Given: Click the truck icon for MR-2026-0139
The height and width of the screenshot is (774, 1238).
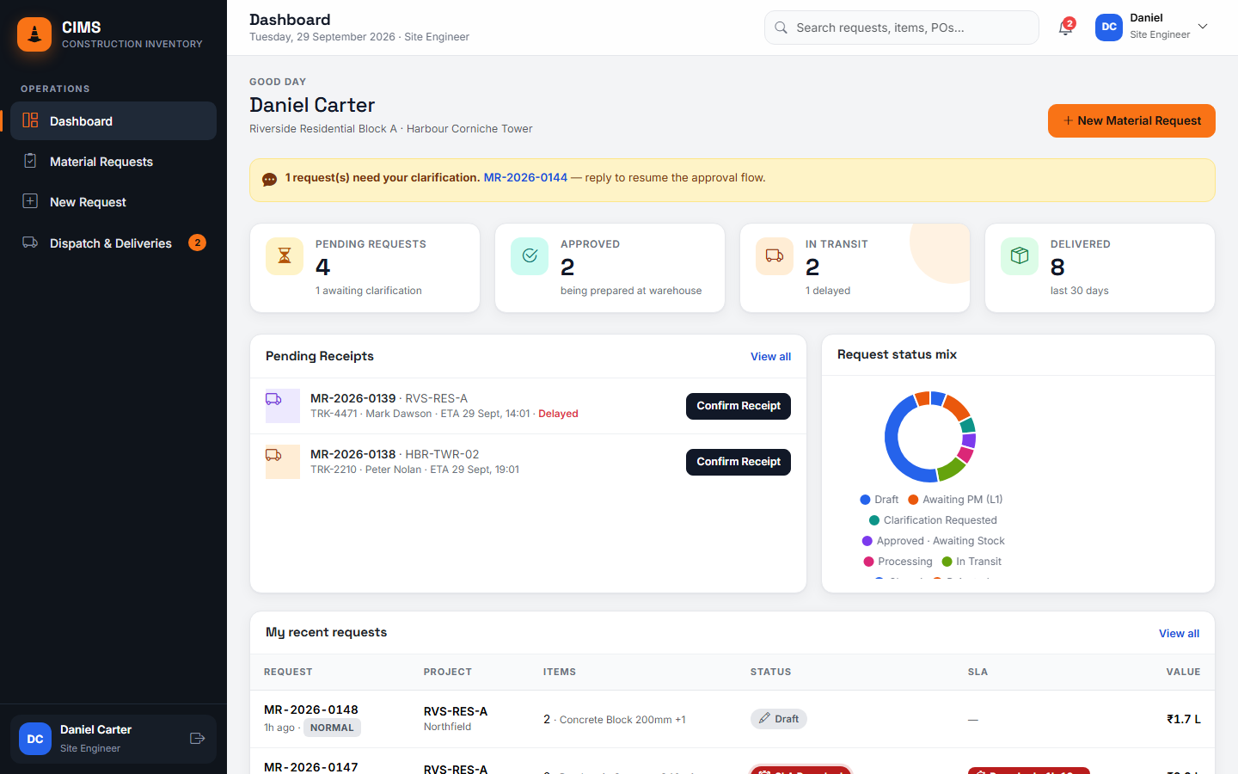Looking at the screenshot, I should (x=273, y=399).
